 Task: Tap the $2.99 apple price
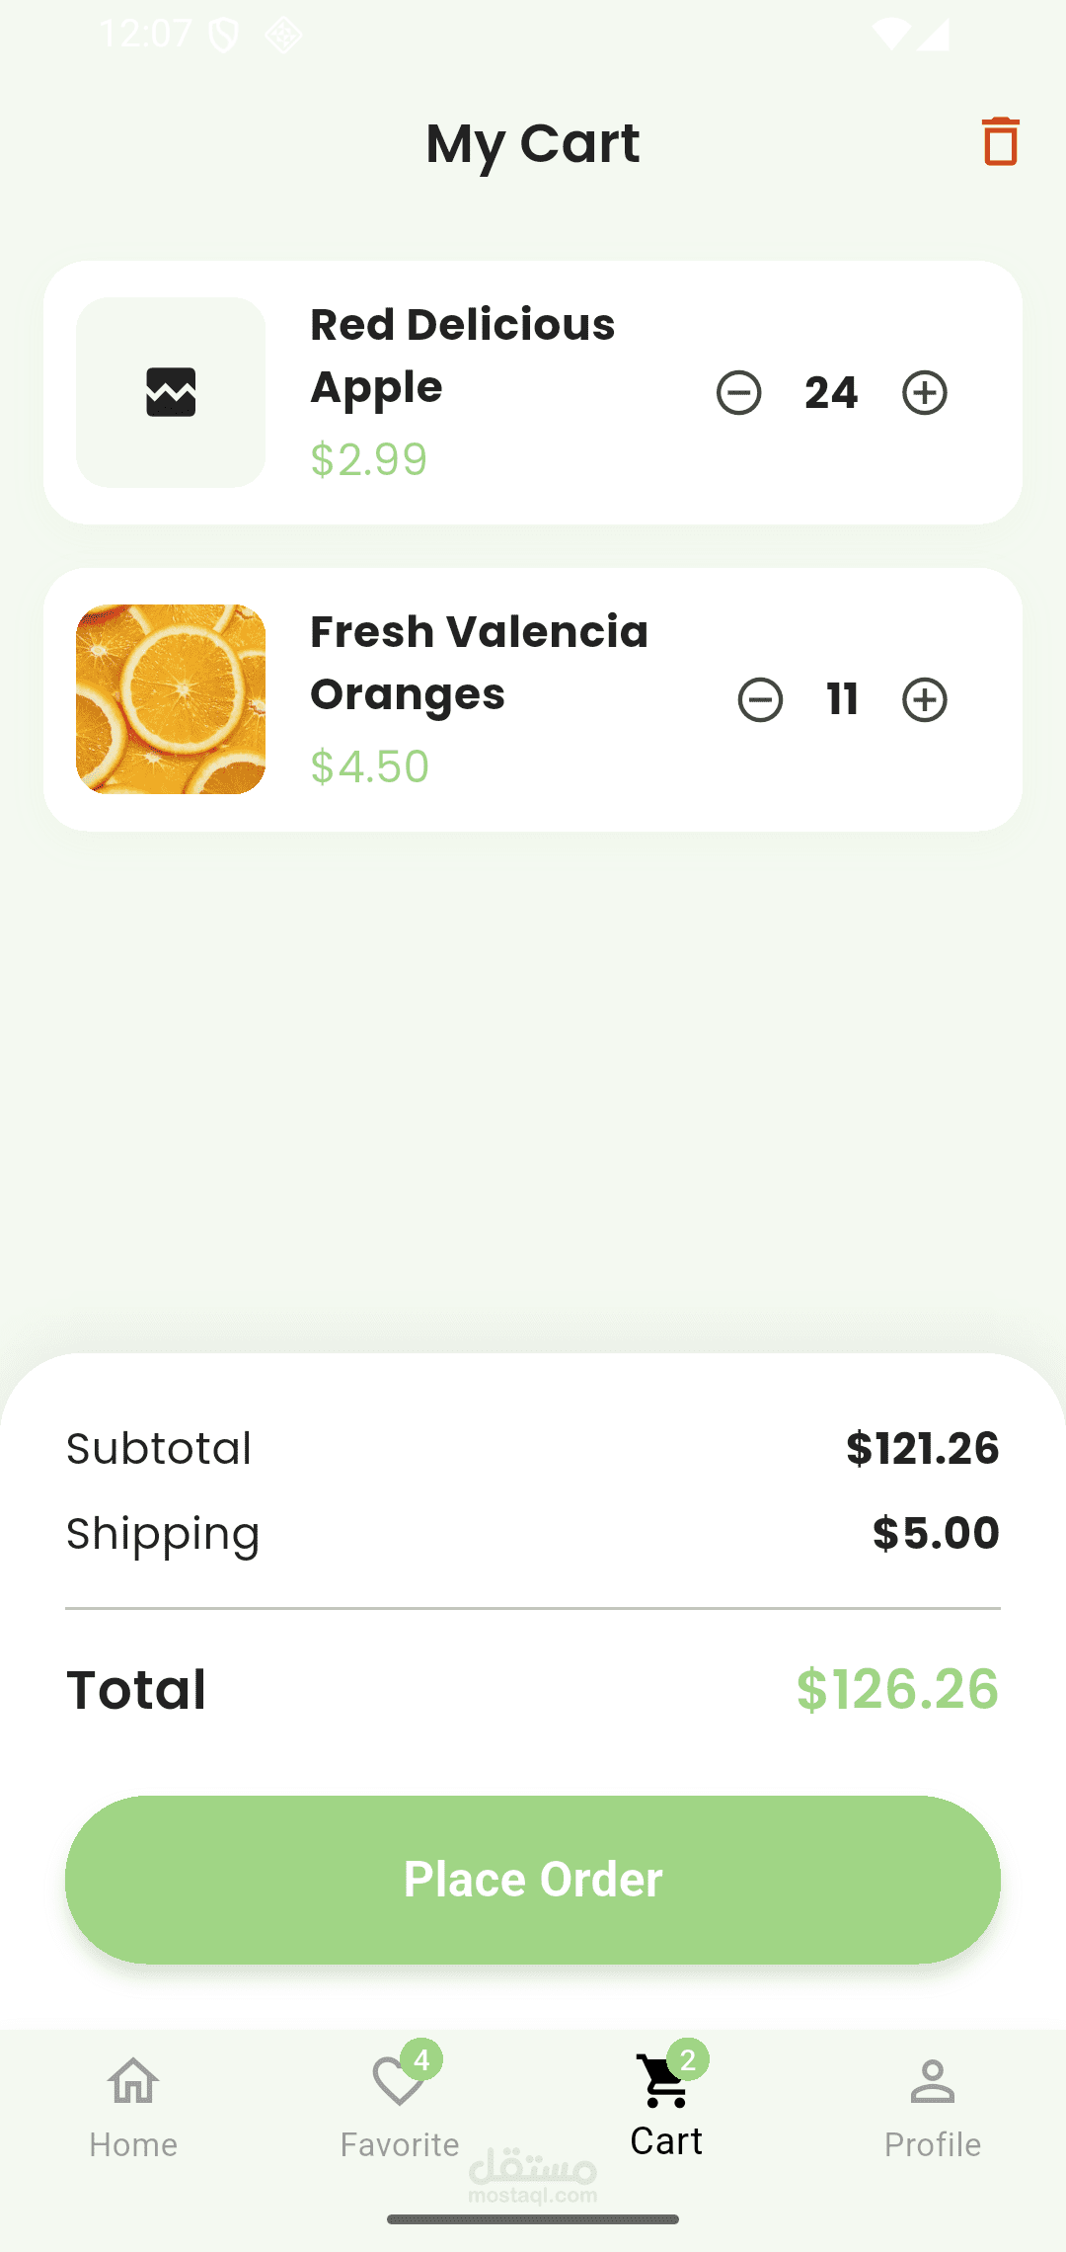tap(368, 459)
